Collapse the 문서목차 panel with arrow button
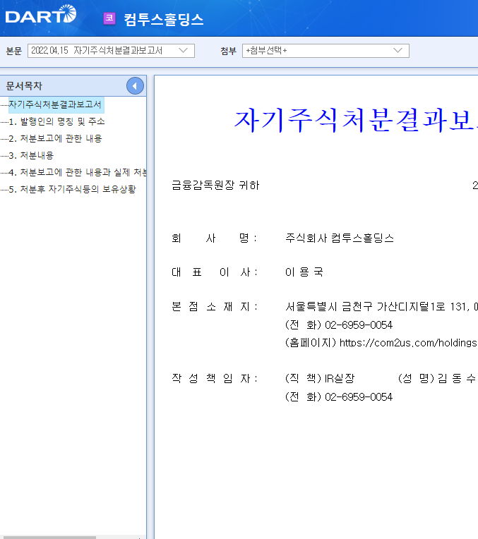 [x=135, y=86]
